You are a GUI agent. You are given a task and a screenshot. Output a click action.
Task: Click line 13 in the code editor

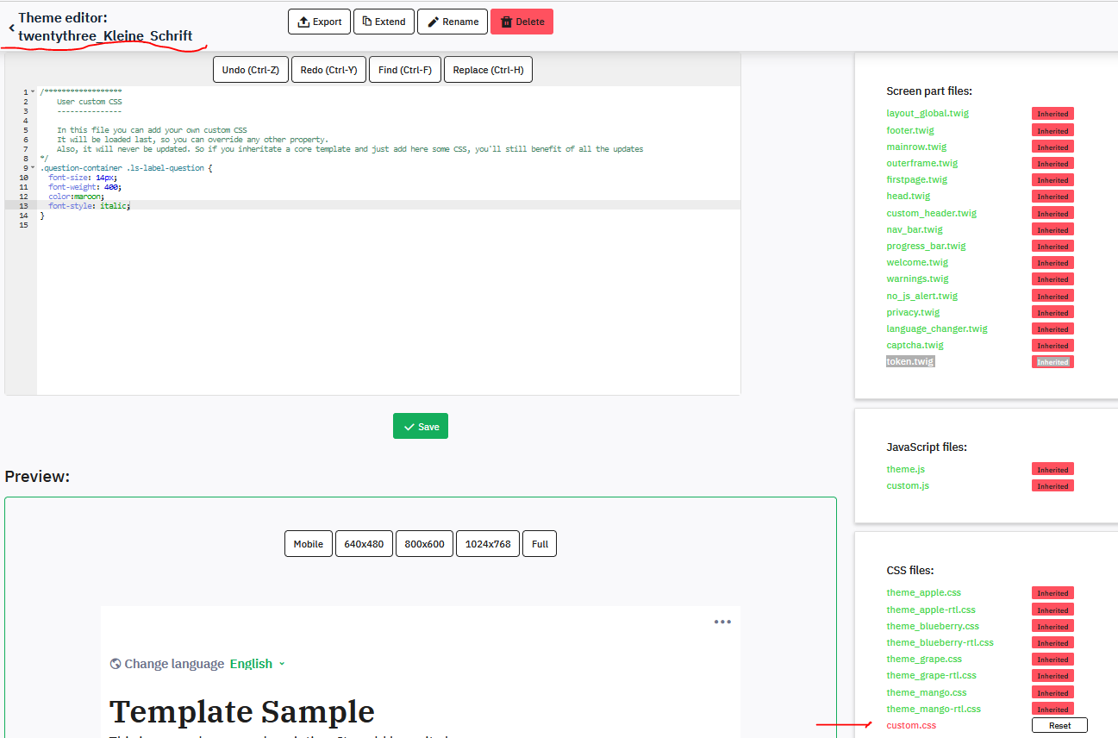(259, 206)
